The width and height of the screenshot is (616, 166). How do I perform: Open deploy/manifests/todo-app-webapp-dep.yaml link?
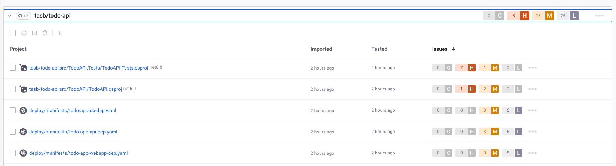click(78, 153)
